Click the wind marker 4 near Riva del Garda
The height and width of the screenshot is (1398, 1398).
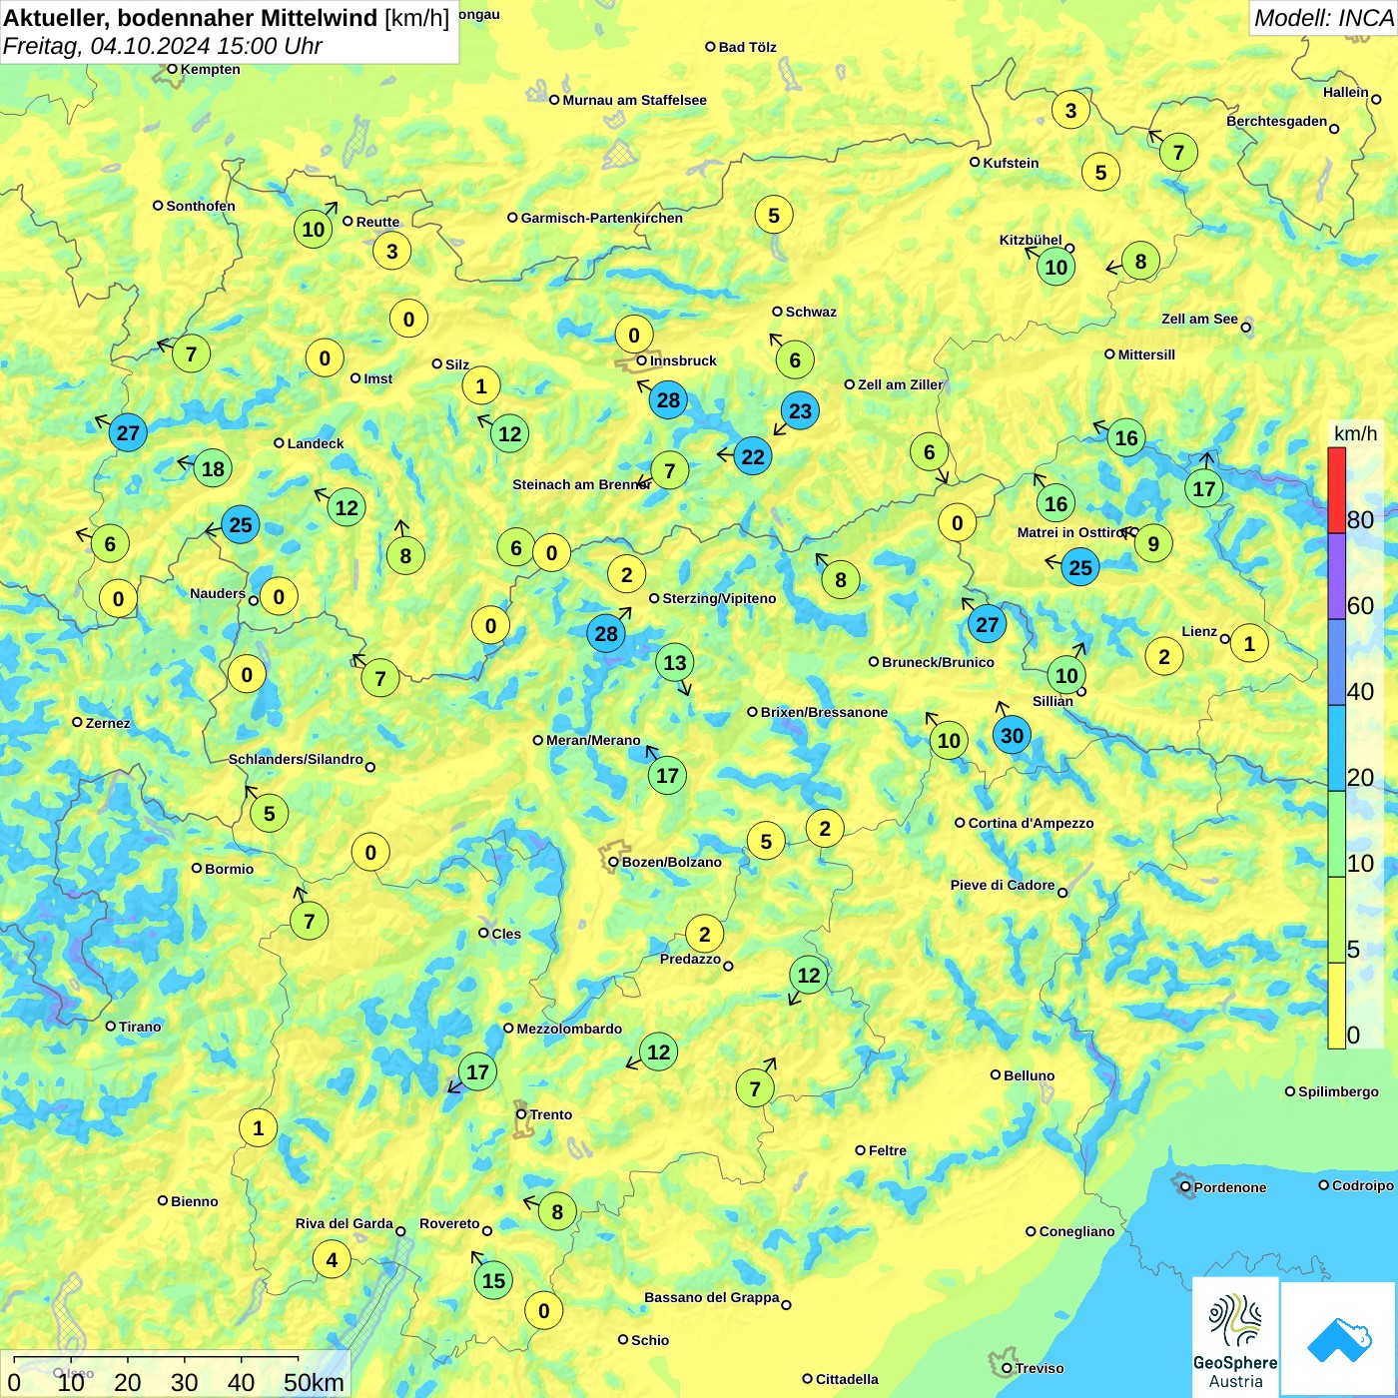click(x=332, y=1259)
